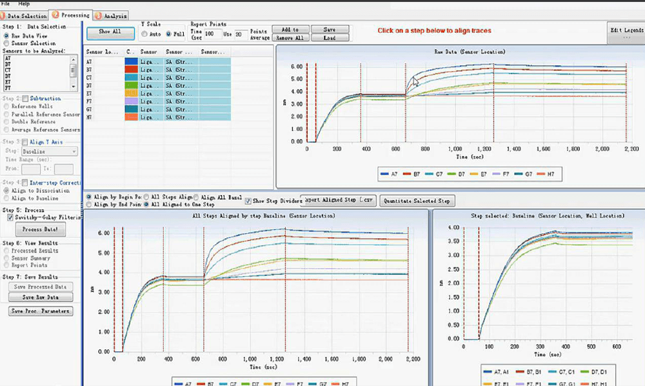The image size is (645, 386).
Task: Click the green color swatch for sensor D7
Action: click(131, 86)
